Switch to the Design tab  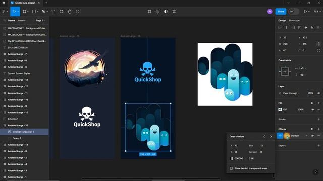(282, 20)
